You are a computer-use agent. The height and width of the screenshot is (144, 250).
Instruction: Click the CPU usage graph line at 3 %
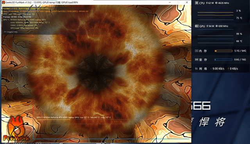click(215, 12)
